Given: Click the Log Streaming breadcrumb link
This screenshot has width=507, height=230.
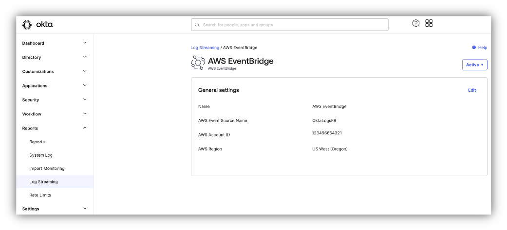Looking at the screenshot, I should tap(205, 48).
